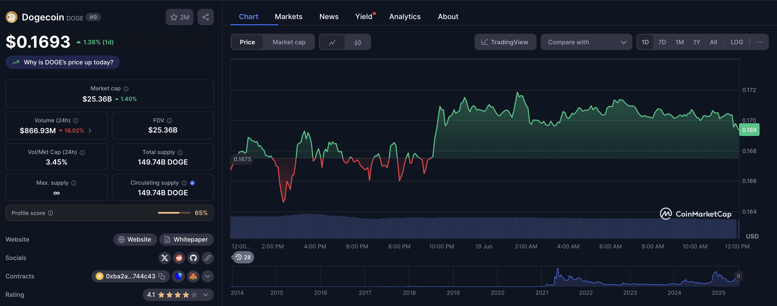
Task: Open info icon beside Profile score
Action: (x=50, y=213)
